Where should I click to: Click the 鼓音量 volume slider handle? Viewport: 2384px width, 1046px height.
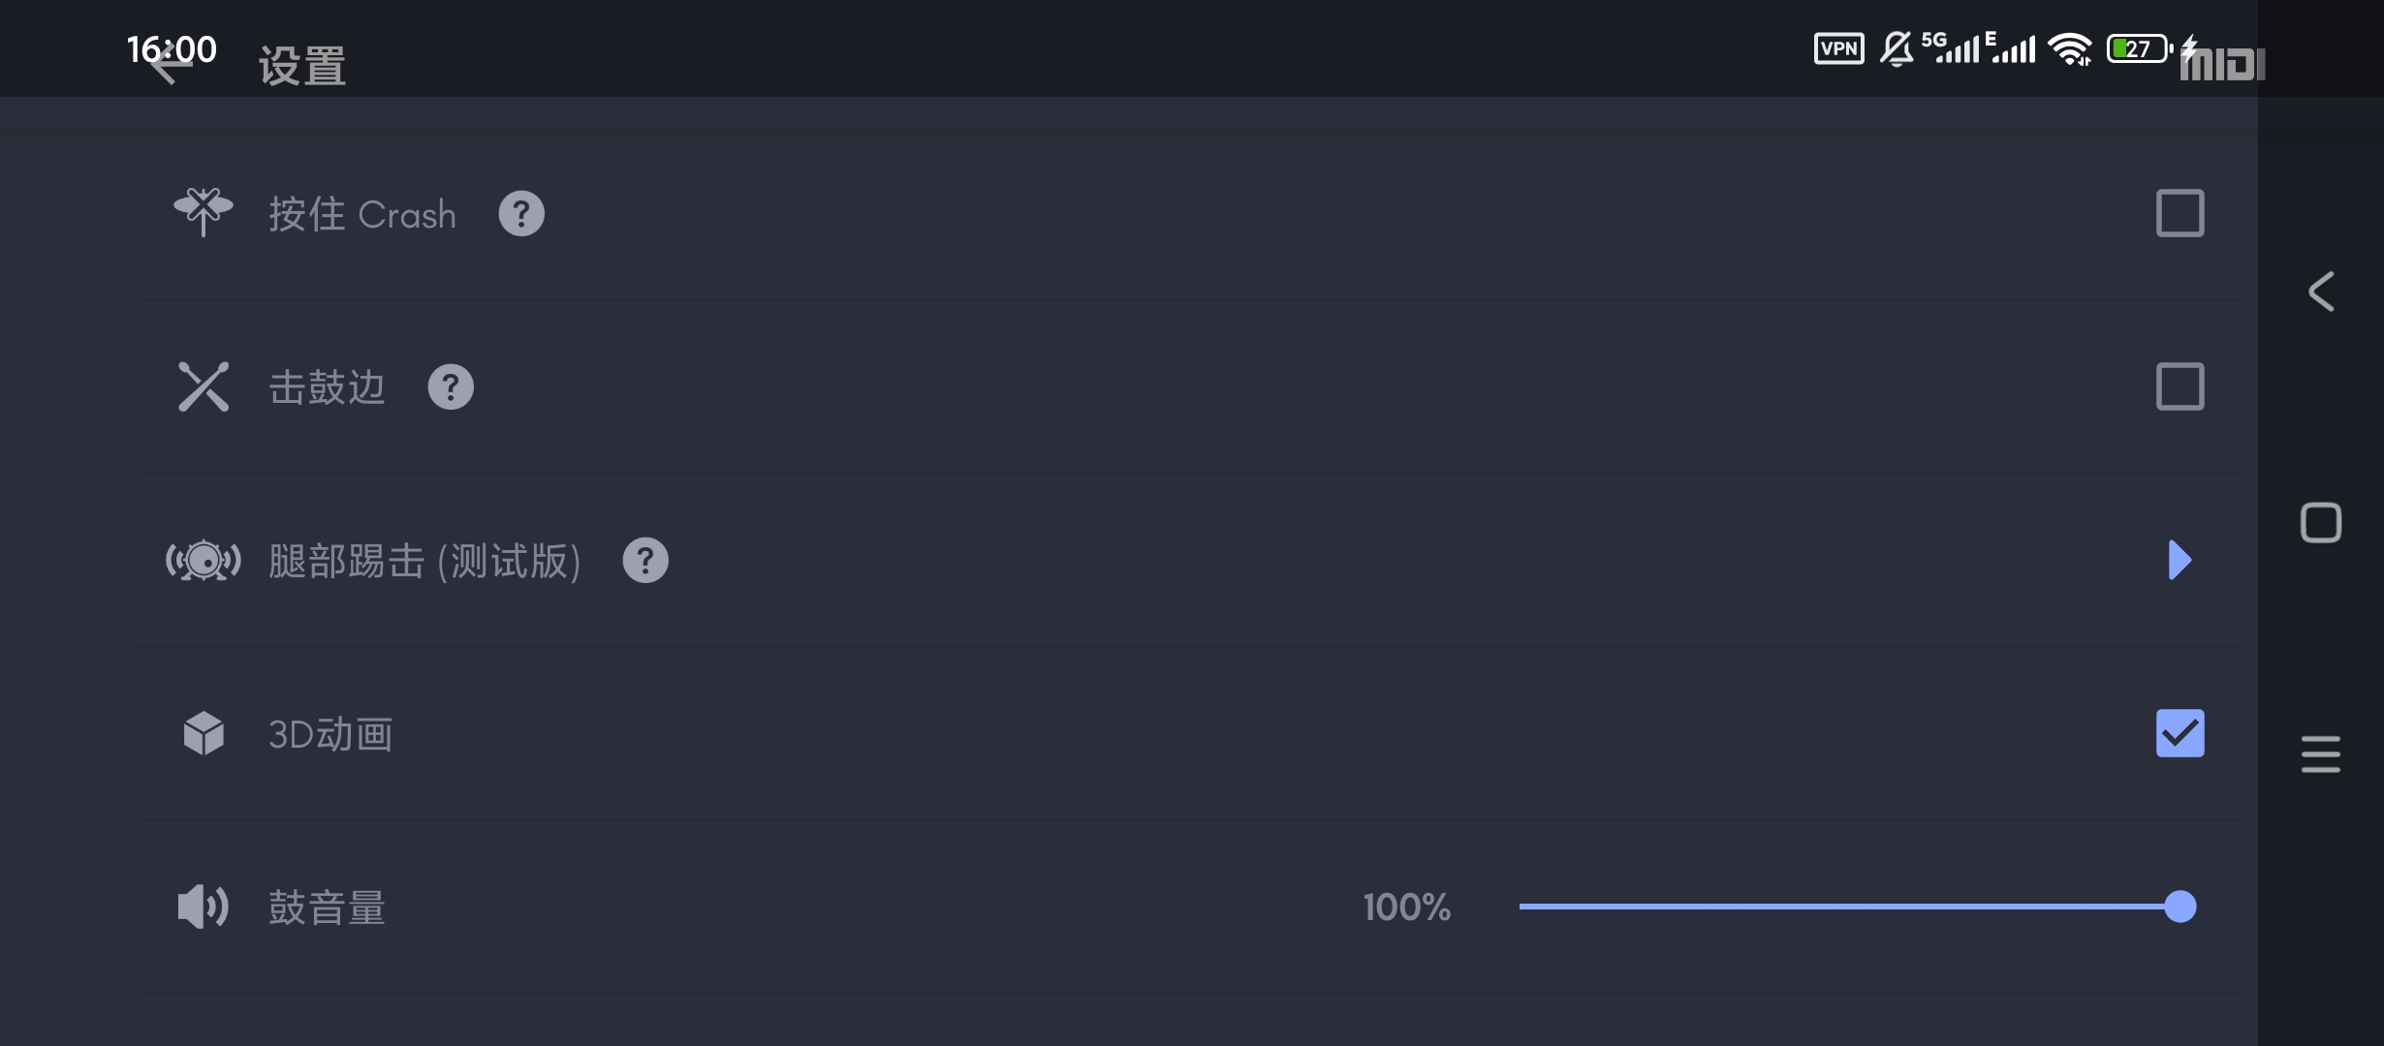click(x=2180, y=907)
